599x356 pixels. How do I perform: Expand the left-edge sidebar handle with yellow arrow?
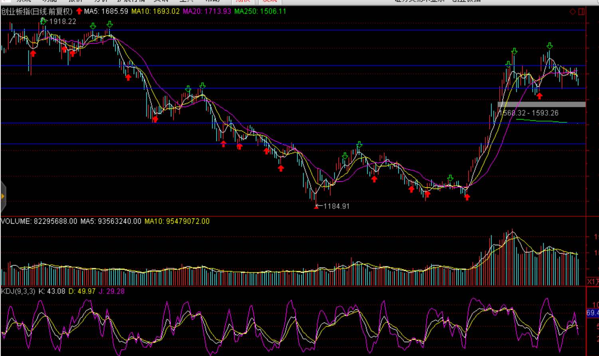pos(3,196)
